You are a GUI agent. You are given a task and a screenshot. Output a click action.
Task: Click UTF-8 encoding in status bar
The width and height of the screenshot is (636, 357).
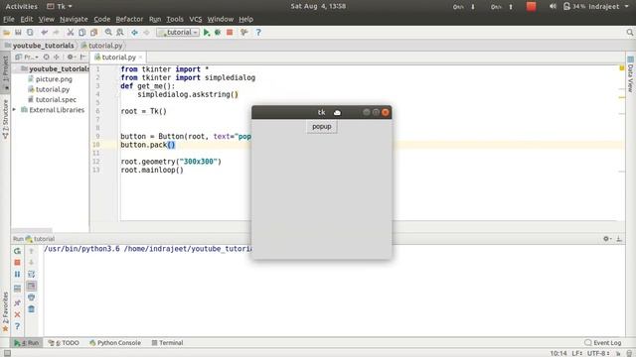click(x=598, y=353)
